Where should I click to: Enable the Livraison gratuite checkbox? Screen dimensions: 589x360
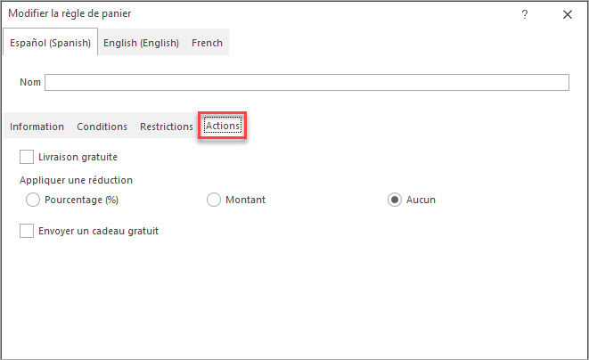(27, 157)
